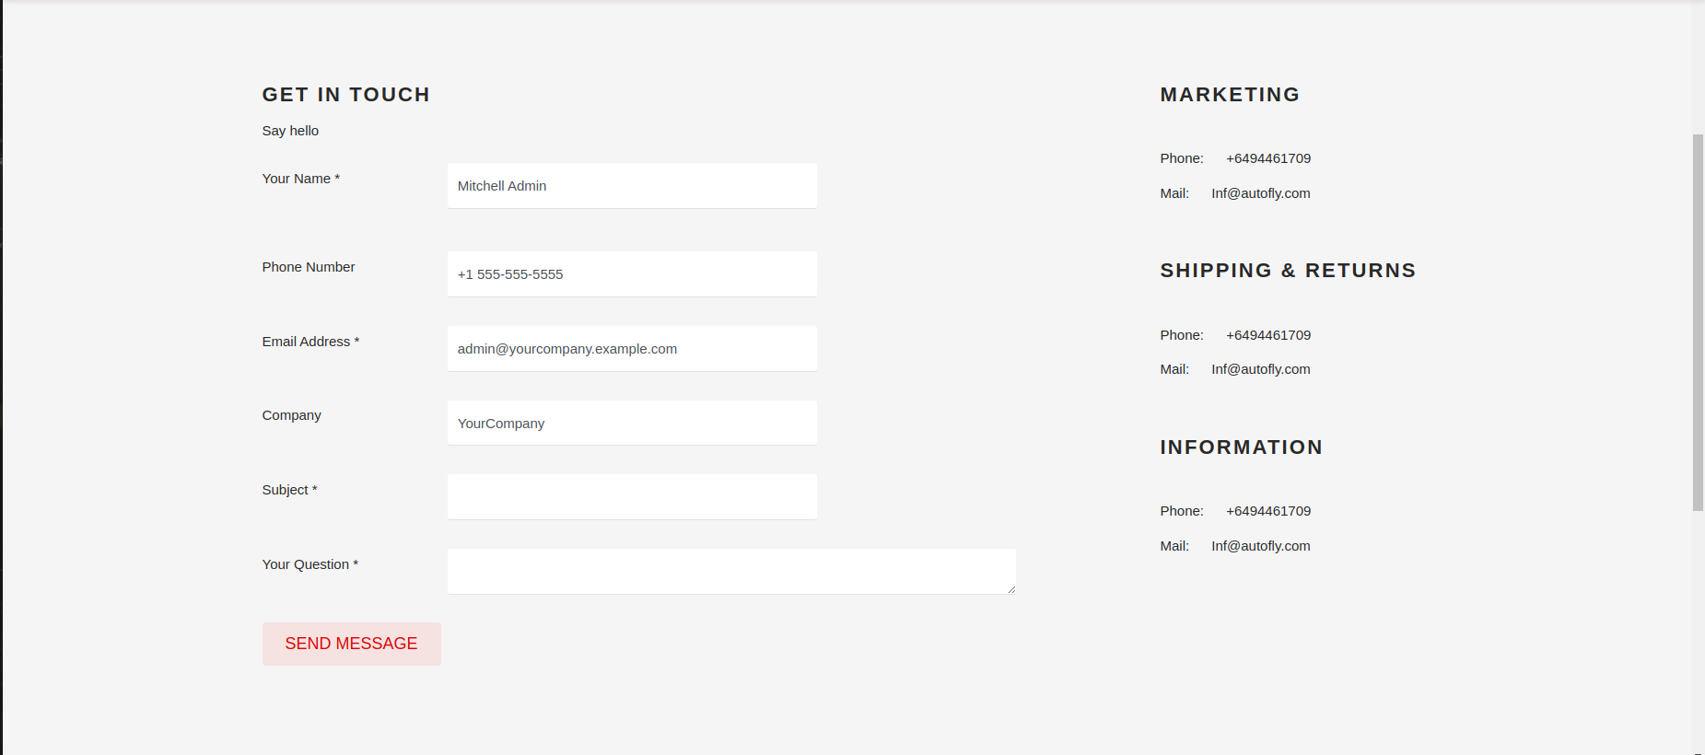Click the Information section phone number
Viewport: 1705px width, 755px height.
(1267, 511)
